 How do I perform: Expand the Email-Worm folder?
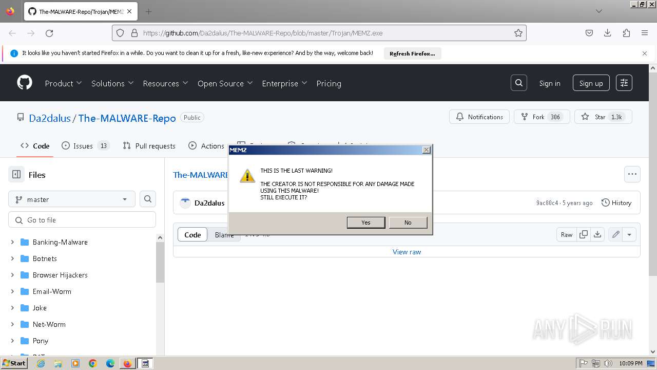(12, 291)
